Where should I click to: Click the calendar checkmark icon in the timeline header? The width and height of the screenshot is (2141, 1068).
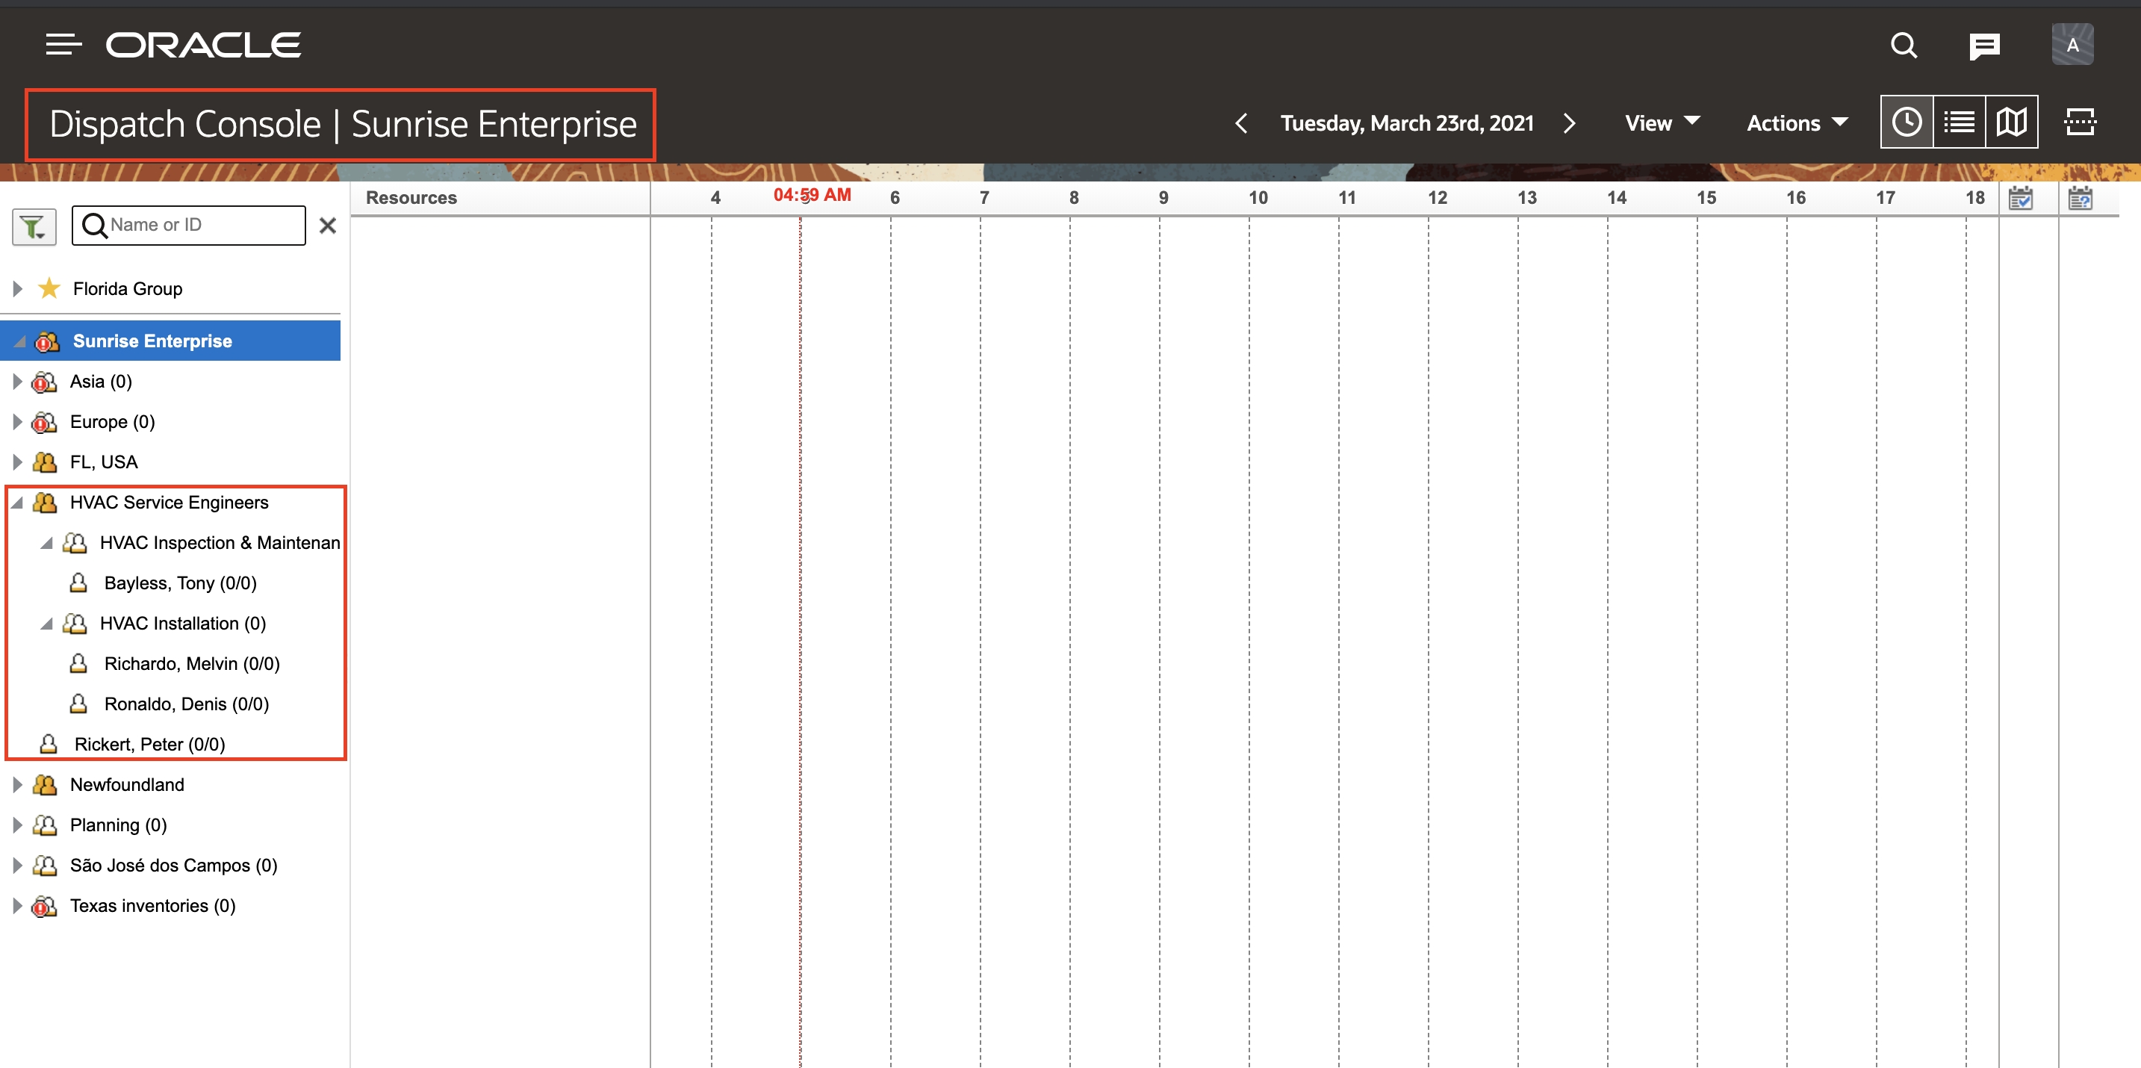[x=2021, y=198]
